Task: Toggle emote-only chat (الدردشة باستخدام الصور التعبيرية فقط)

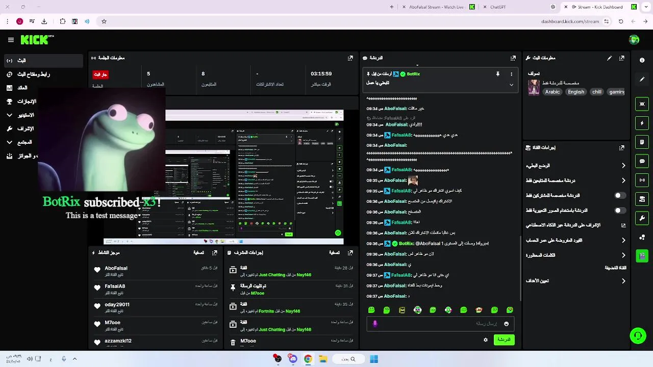Action: tap(620, 210)
